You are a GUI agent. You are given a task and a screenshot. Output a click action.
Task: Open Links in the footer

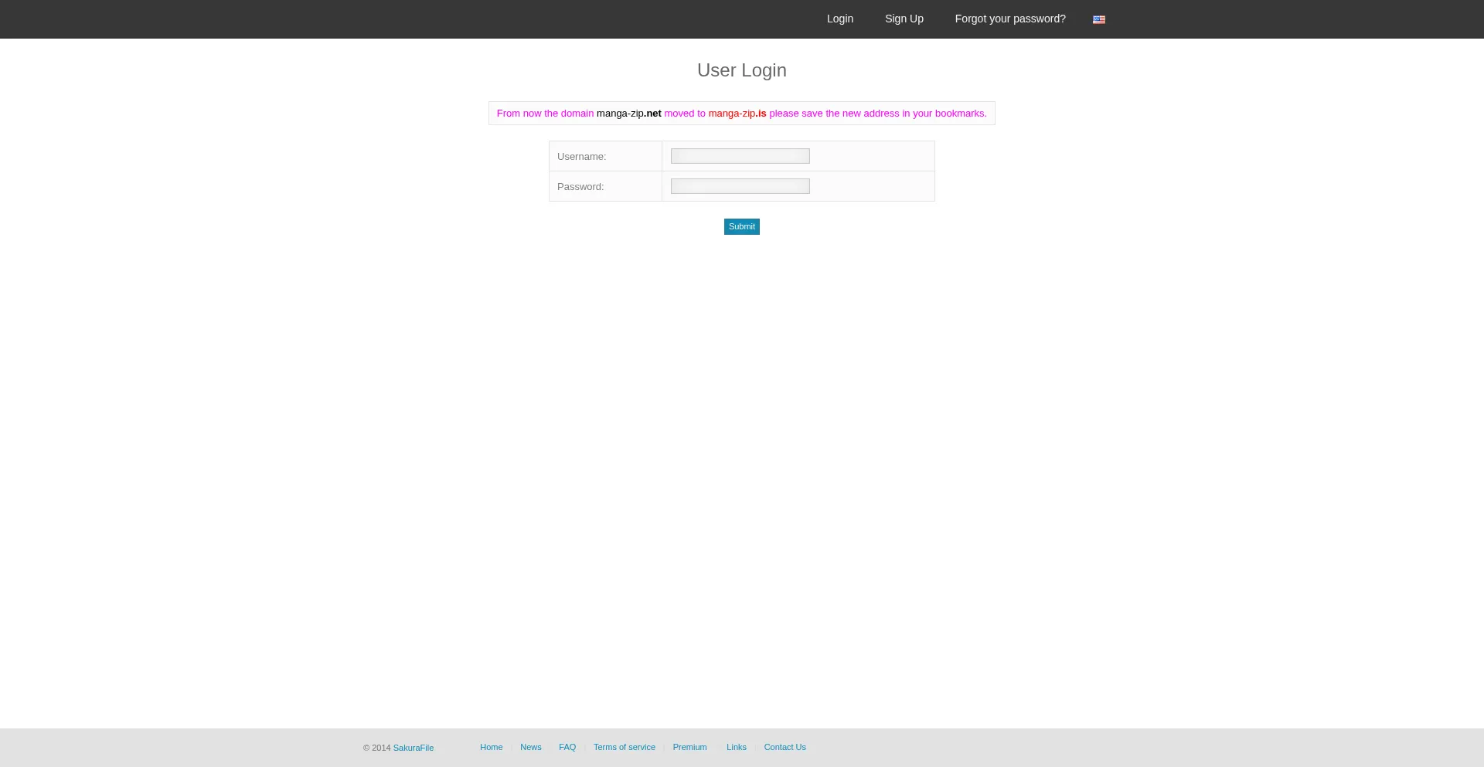(737, 747)
